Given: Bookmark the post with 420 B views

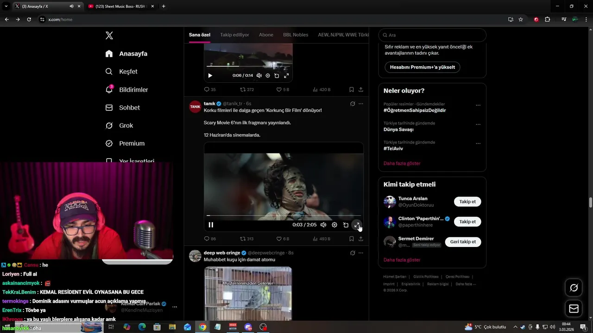Looking at the screenshot, I should [x=351, y=90].
